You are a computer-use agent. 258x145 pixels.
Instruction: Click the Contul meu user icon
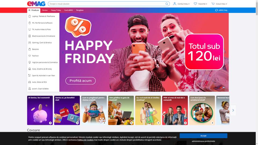click(175, 3)
